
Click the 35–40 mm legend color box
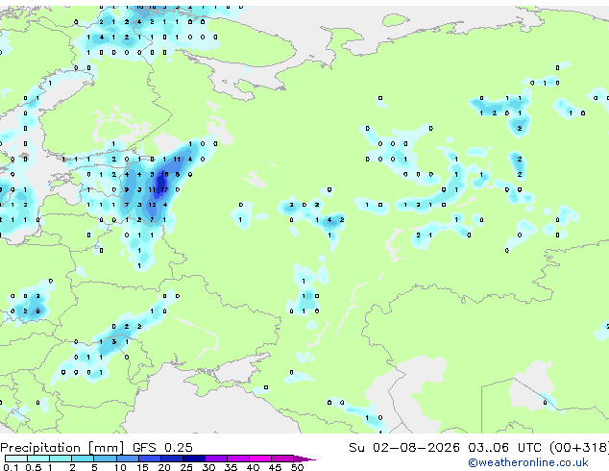click(237, 459)
